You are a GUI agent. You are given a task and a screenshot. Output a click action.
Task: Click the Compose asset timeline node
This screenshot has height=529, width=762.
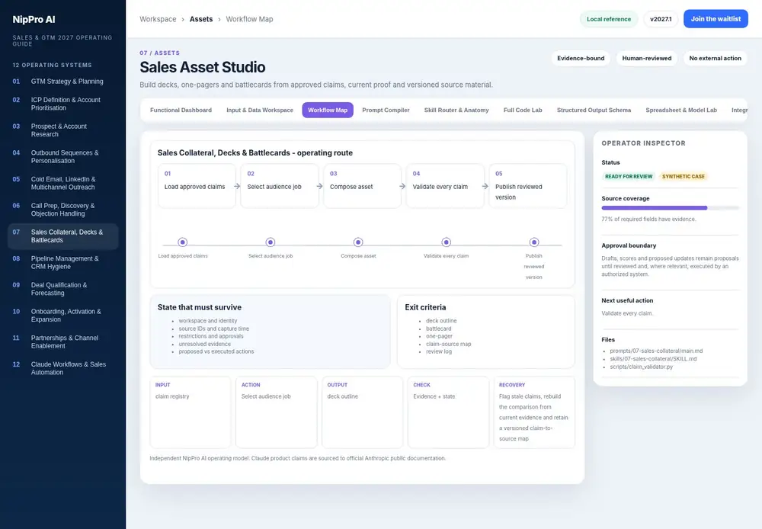click(x=358, y=242)
